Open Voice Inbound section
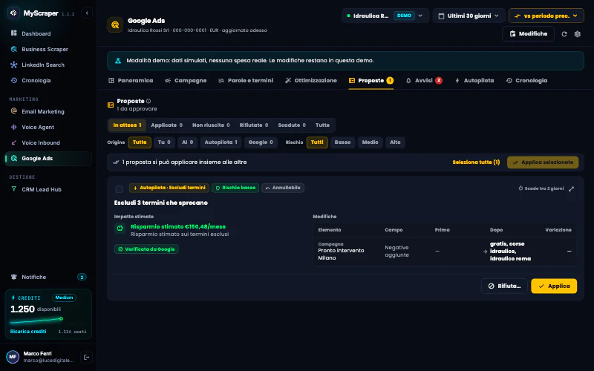The image size is (594, 371). click(x=48, y=142)
